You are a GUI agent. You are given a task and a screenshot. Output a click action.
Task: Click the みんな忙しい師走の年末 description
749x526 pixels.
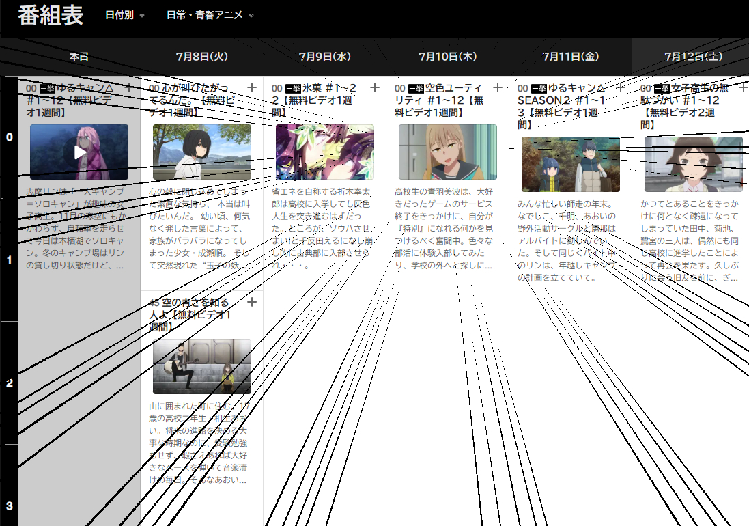(567, 240)
